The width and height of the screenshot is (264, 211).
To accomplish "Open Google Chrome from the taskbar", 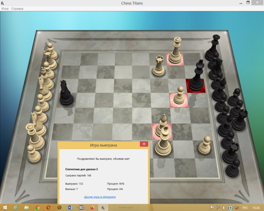I will (x=37, y=207).
